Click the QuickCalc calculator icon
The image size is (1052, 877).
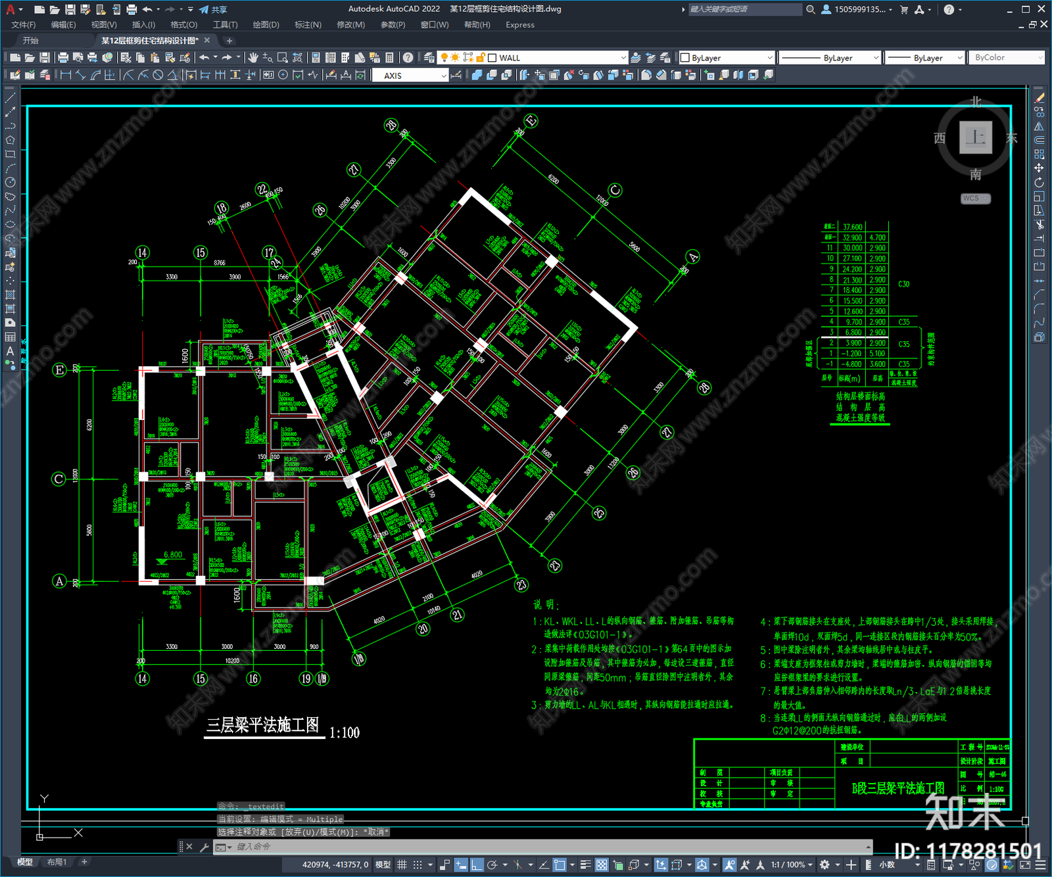pos(389,58)
